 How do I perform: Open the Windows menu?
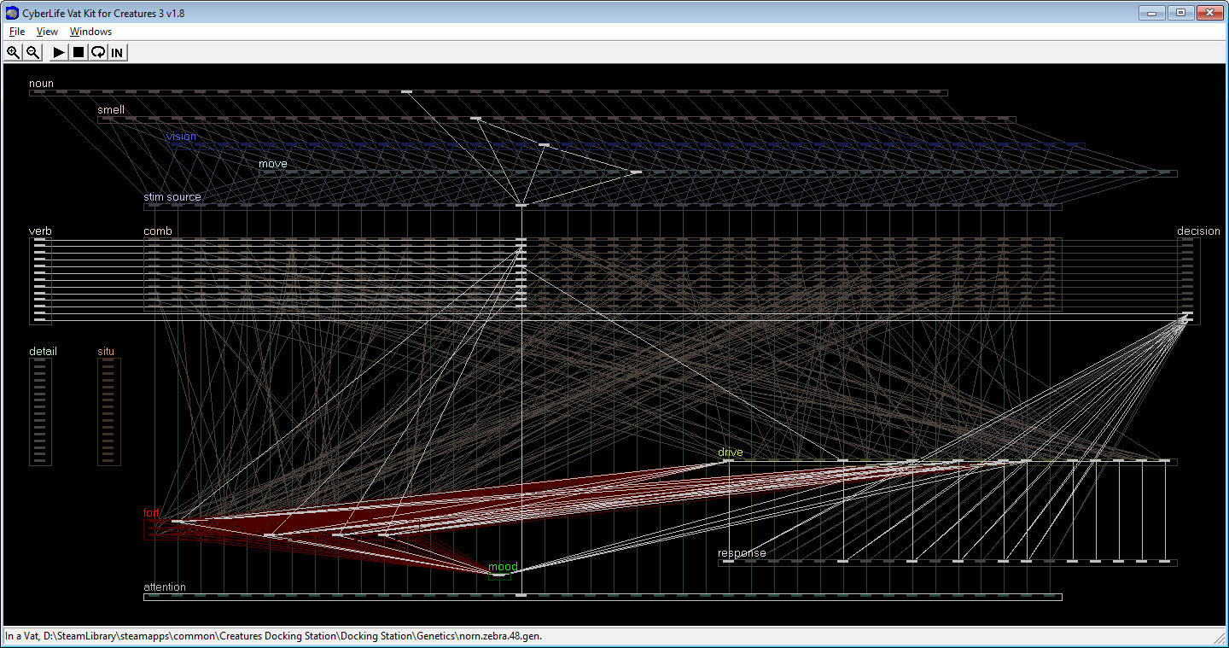tap(90, 31)
